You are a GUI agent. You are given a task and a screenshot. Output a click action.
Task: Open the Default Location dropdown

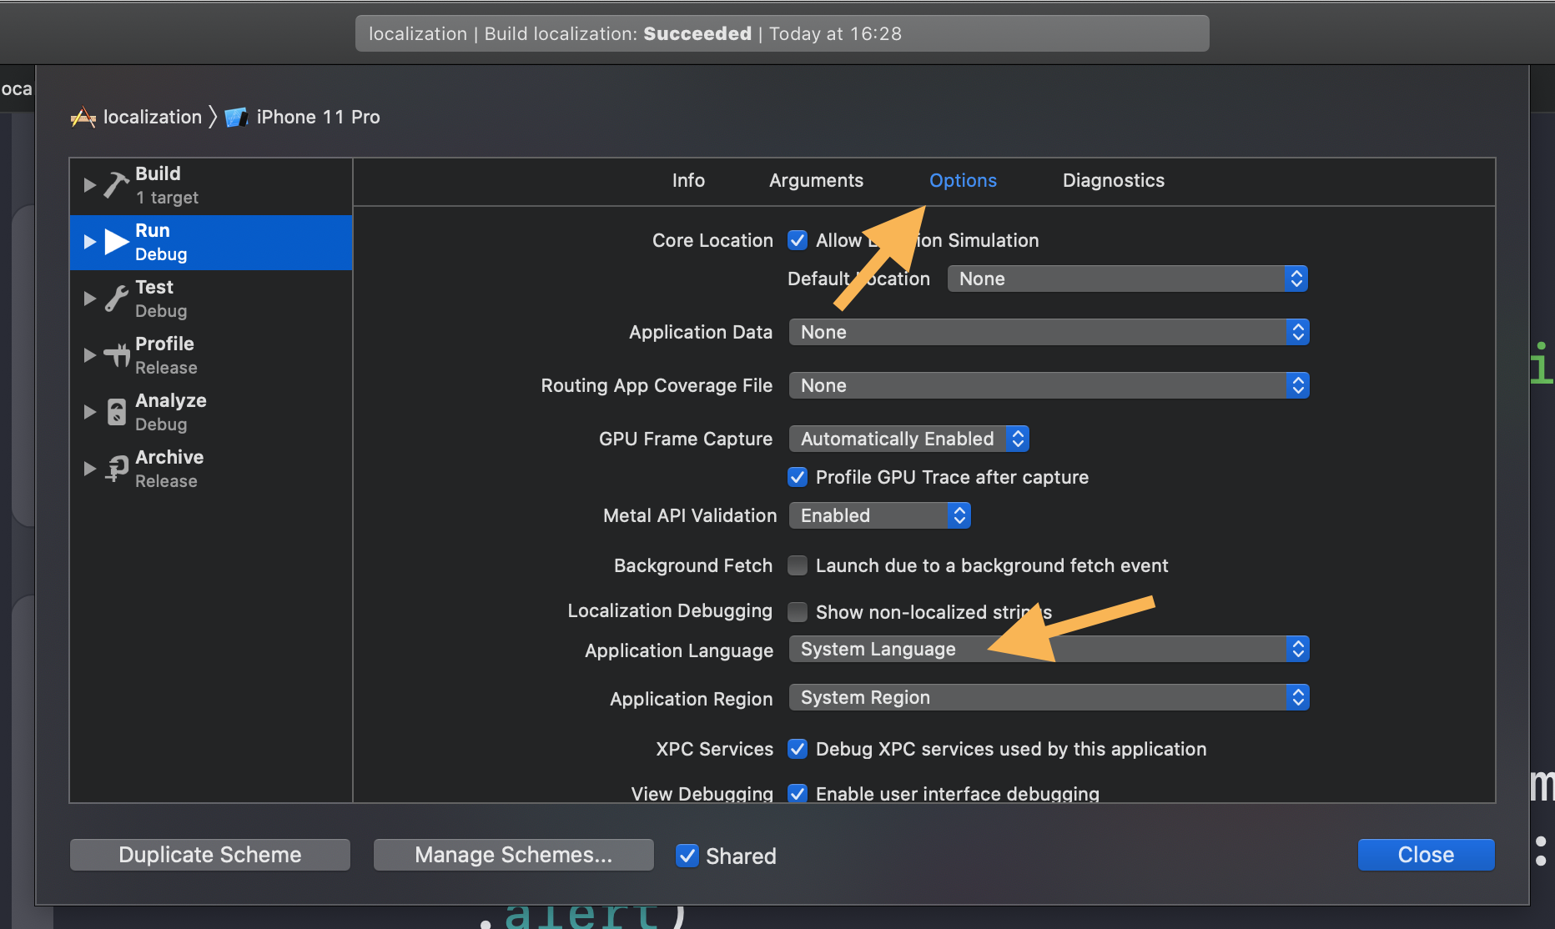click(x=1128, y=279)
